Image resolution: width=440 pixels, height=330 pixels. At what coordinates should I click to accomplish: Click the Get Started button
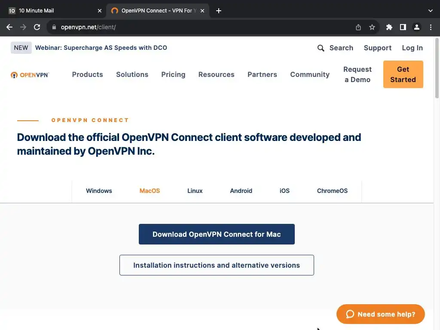403,74
